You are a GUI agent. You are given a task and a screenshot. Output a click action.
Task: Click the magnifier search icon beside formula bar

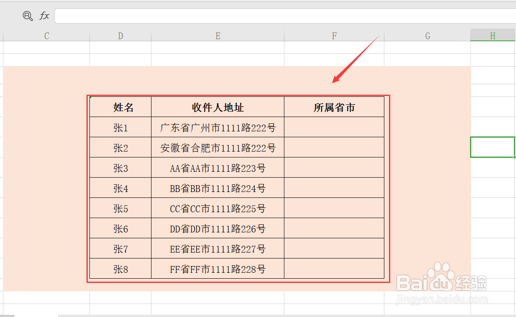pyautogui.click(x=27, y=16)
